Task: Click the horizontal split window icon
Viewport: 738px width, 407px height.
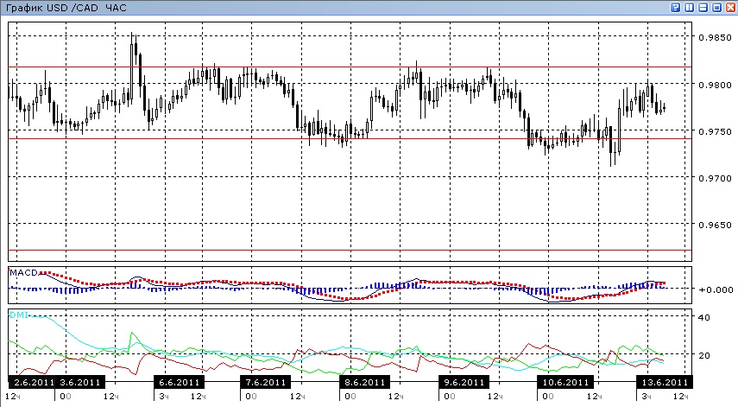Action: point(703,7)
